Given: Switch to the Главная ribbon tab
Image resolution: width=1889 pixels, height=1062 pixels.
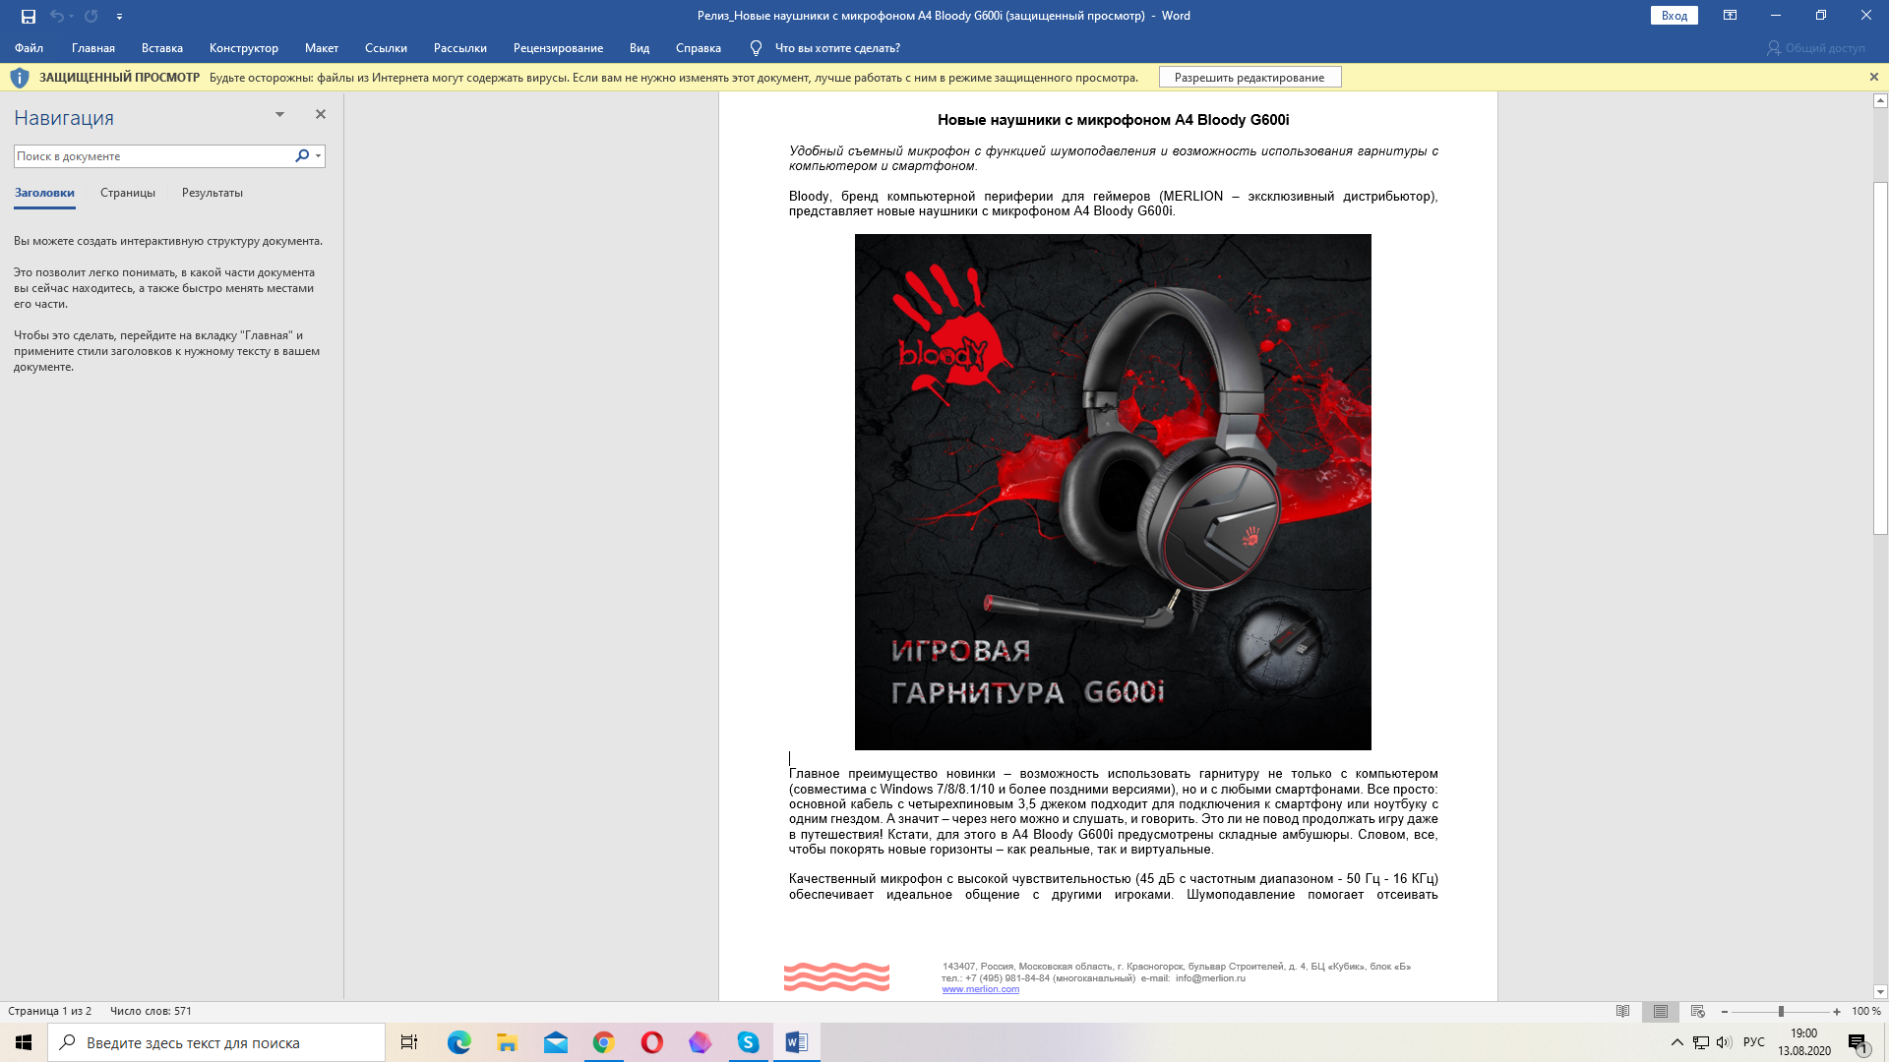Looking at the screenshot, I should pos(93,48).
